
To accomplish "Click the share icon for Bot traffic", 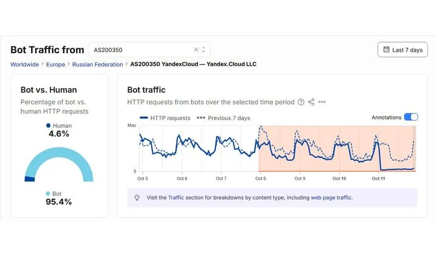I will coord(311,102).
